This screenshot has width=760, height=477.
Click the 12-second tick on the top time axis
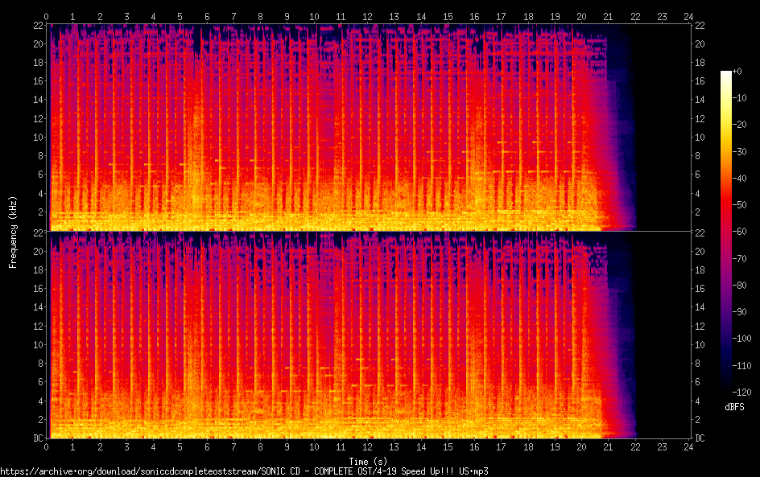click(x=367, y=15)
